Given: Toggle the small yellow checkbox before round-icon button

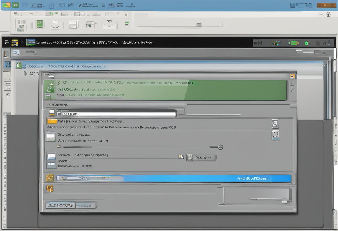Looking at the screenshot, I should pyautogui.click(x=181, y=157).
